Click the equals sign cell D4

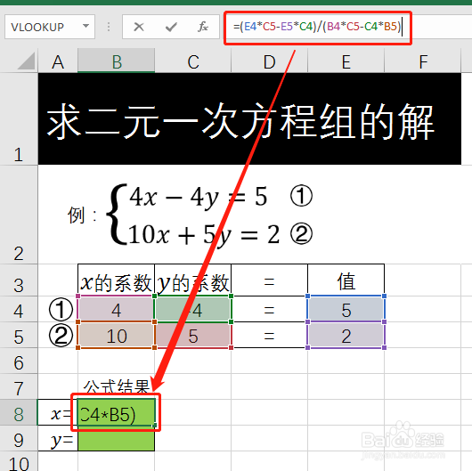[x=270, y=309]
